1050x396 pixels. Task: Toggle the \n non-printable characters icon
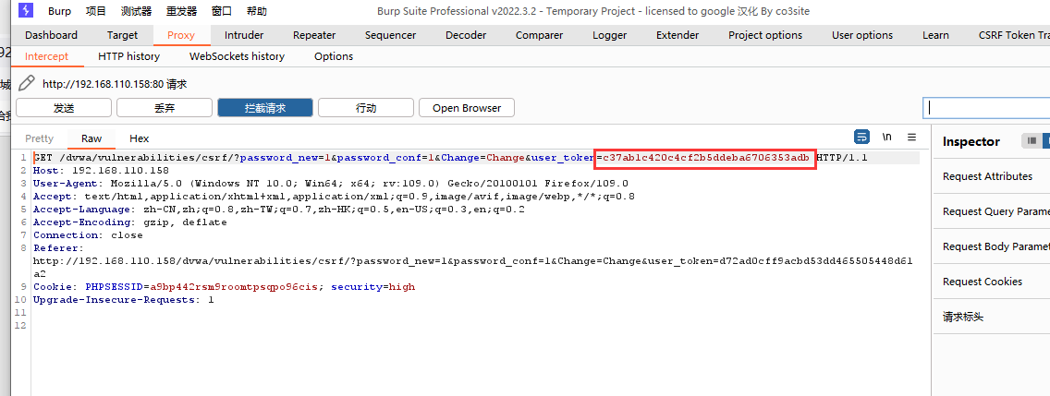point(887,138)
